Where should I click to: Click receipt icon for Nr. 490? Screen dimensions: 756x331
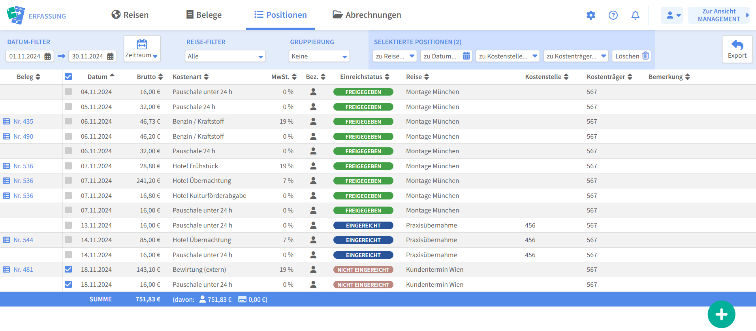click(6, 136)
